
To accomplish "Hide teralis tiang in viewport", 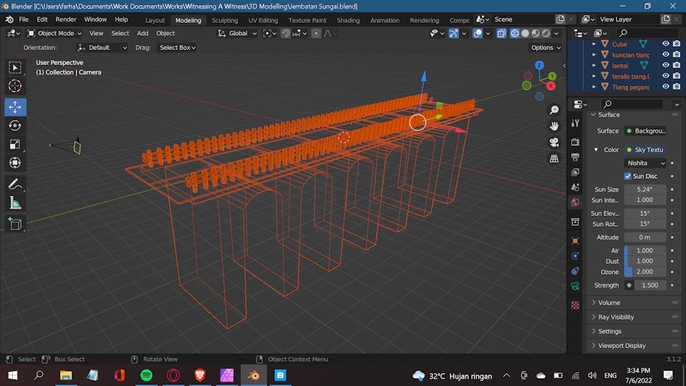I will [x=665, y=76].
